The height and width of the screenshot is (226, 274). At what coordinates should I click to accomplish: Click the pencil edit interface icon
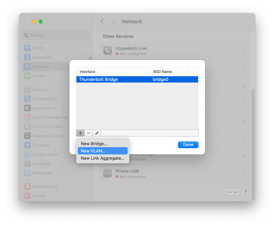coord(97,133)
